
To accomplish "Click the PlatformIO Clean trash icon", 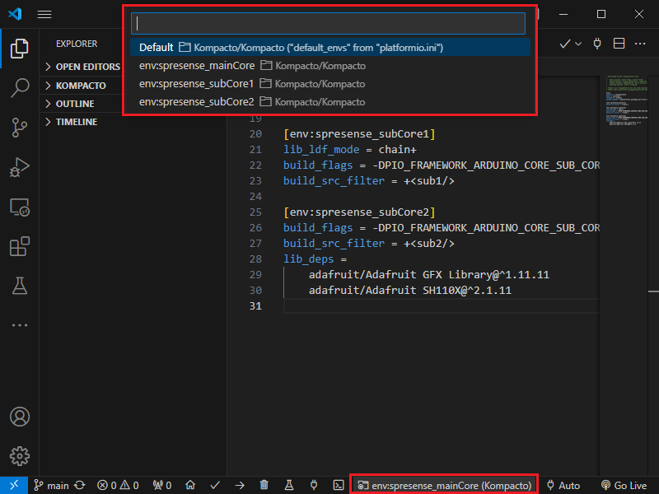I will tap(264, 486).
